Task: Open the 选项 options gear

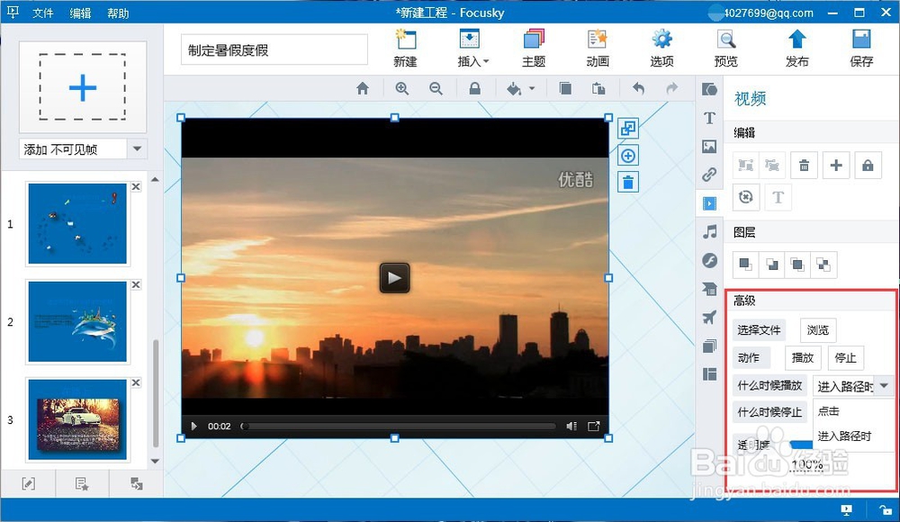Action: click(x=661, y=49)
